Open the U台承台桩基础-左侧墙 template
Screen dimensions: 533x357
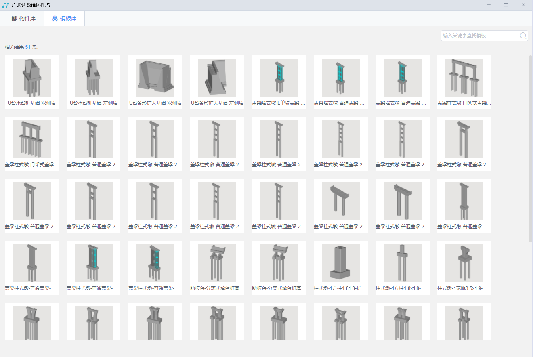tap(94, 78)
